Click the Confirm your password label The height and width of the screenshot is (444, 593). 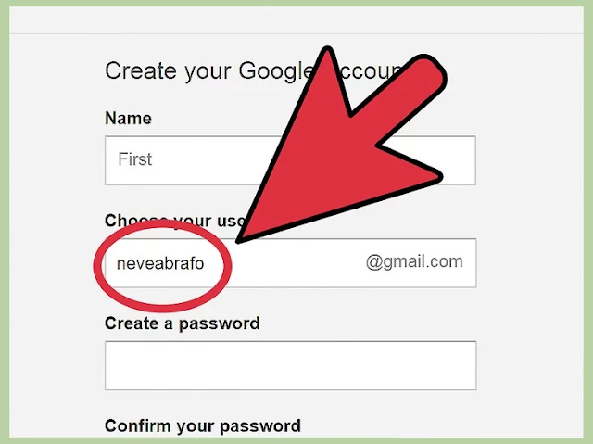[x=203, y=426]
